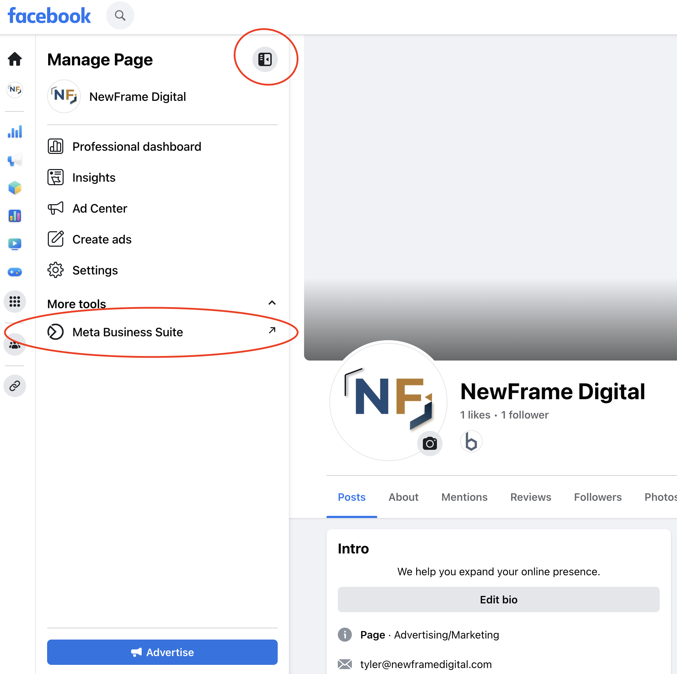This screenshot has width=677, height=674.
Task: Open the Advertising/Marketing category link
Action: point(446,635)
